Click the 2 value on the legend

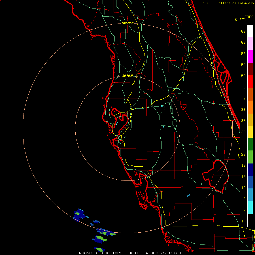(245, 210)
